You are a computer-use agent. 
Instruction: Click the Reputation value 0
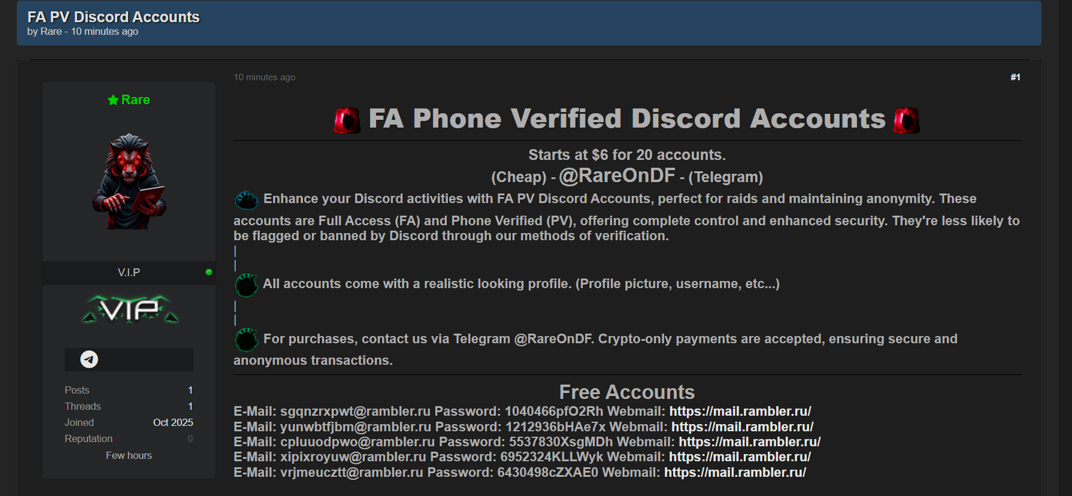190,439
